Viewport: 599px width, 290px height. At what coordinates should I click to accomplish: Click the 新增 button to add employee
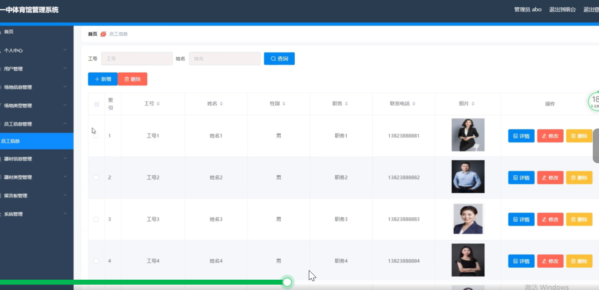pos(102,79)
